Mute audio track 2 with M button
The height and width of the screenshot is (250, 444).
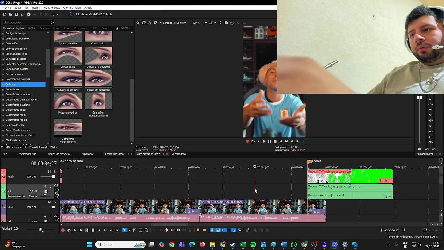coord(45,186)
